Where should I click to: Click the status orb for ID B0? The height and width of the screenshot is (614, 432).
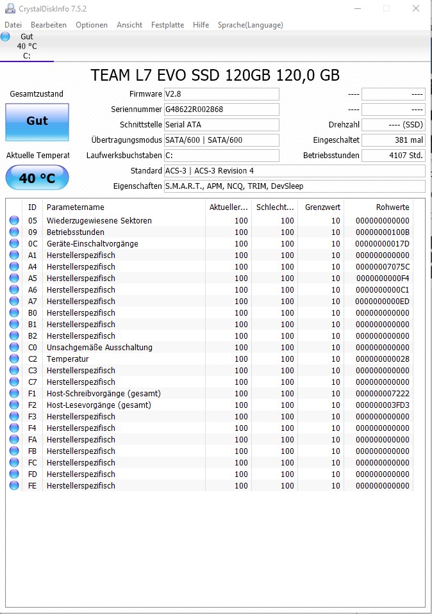[x=14, y=313]
